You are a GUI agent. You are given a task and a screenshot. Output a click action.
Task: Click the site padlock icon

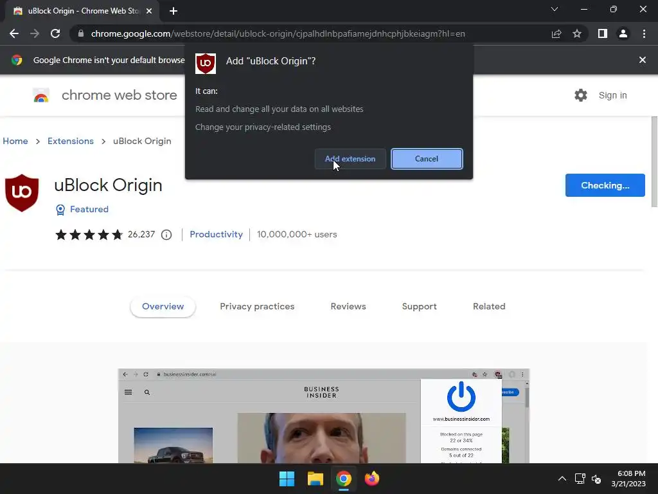[80, 33]
